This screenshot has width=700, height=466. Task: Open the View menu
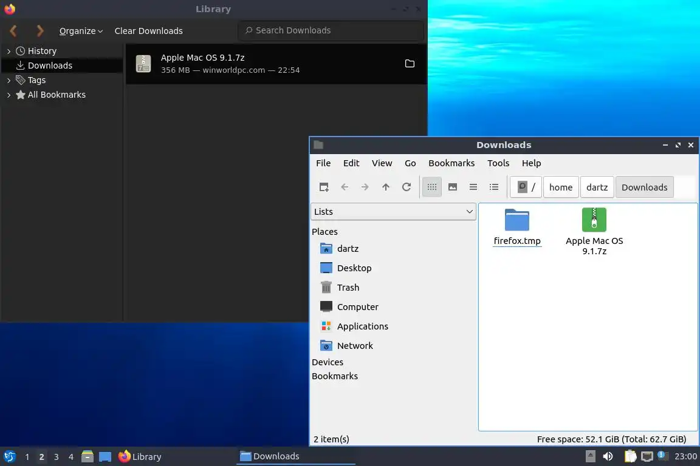pos(382,163)
